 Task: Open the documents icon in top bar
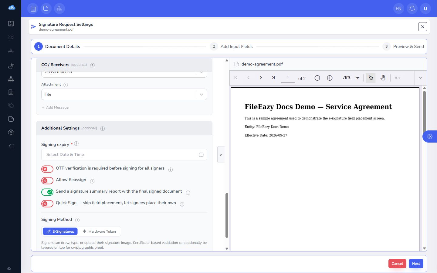click(x=46, y=8)
